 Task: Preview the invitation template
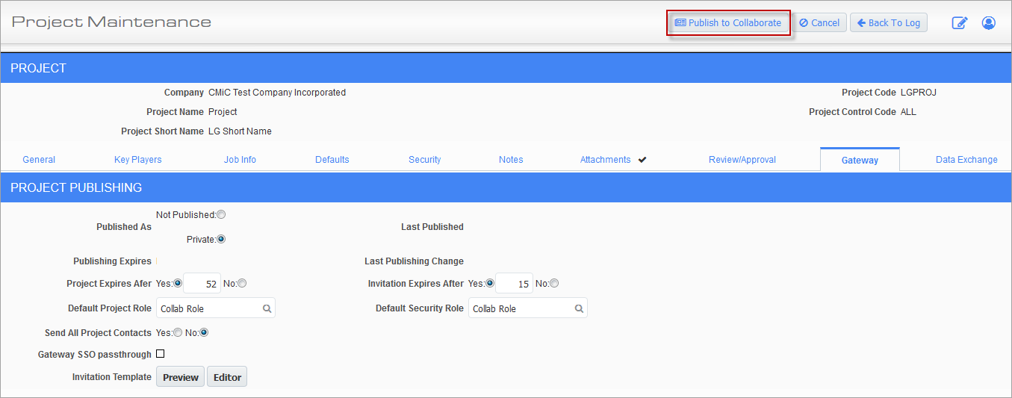[180, 377]
